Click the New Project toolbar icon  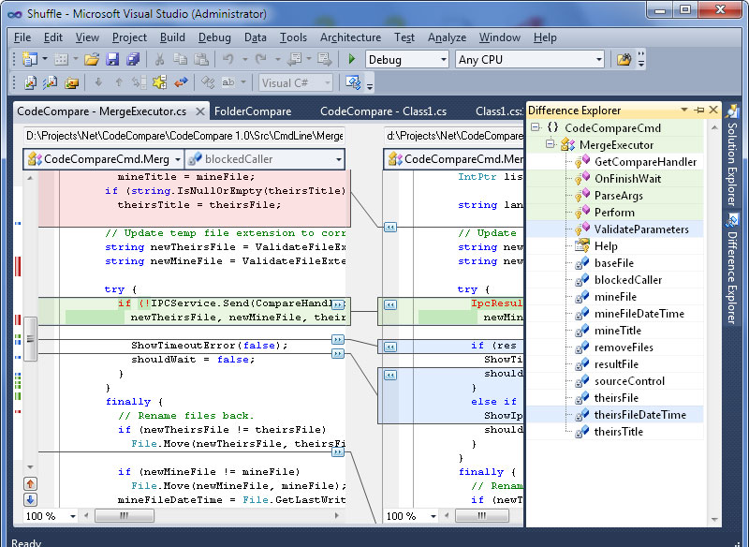click(30, 59)
